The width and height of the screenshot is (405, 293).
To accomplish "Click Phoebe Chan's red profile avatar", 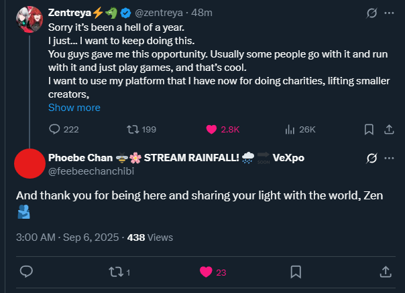I will point(29,165).
